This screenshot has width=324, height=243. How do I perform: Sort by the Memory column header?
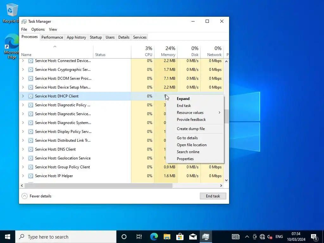point(166,51)
